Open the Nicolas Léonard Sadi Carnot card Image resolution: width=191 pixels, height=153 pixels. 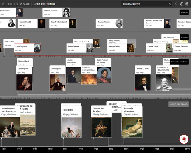click(x=157, y=23)
